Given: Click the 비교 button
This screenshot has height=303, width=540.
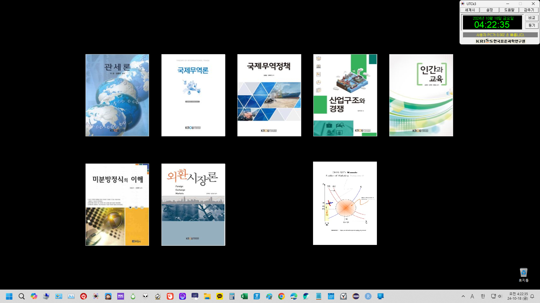Looking at the screenshot, I should coord(532,18).
